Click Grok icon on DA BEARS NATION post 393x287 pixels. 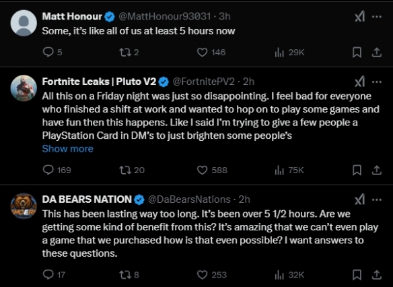point(359,199)
